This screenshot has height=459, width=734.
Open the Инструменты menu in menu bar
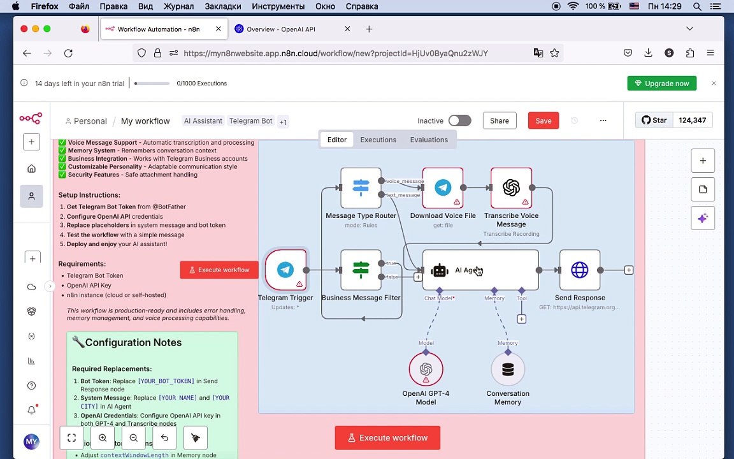(278, 6)
